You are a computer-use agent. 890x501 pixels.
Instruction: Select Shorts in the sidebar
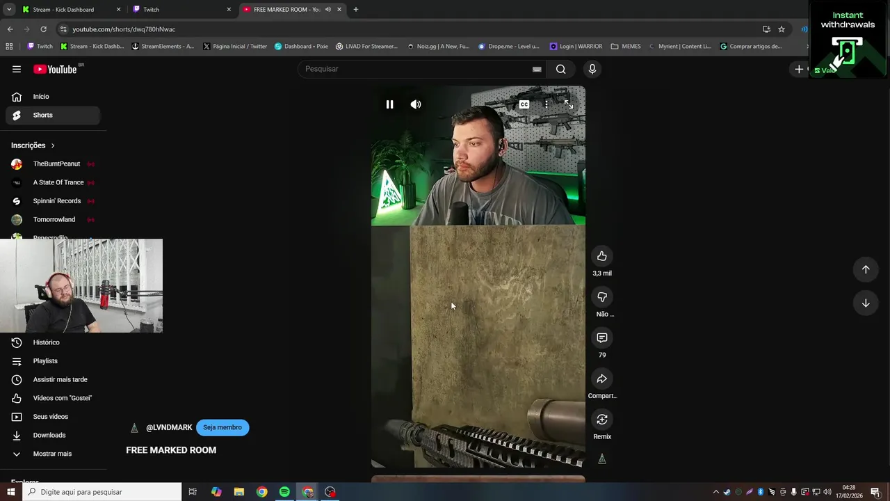point(53,116)
